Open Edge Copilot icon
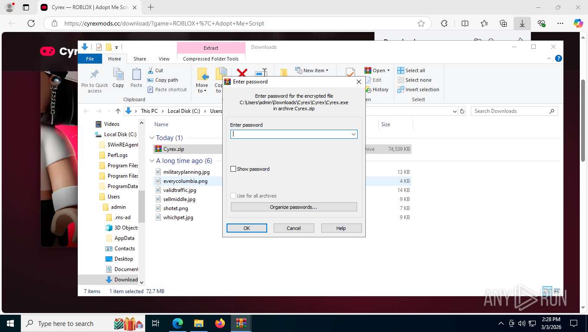Viewport: 588px width, 332px height. 578,23
